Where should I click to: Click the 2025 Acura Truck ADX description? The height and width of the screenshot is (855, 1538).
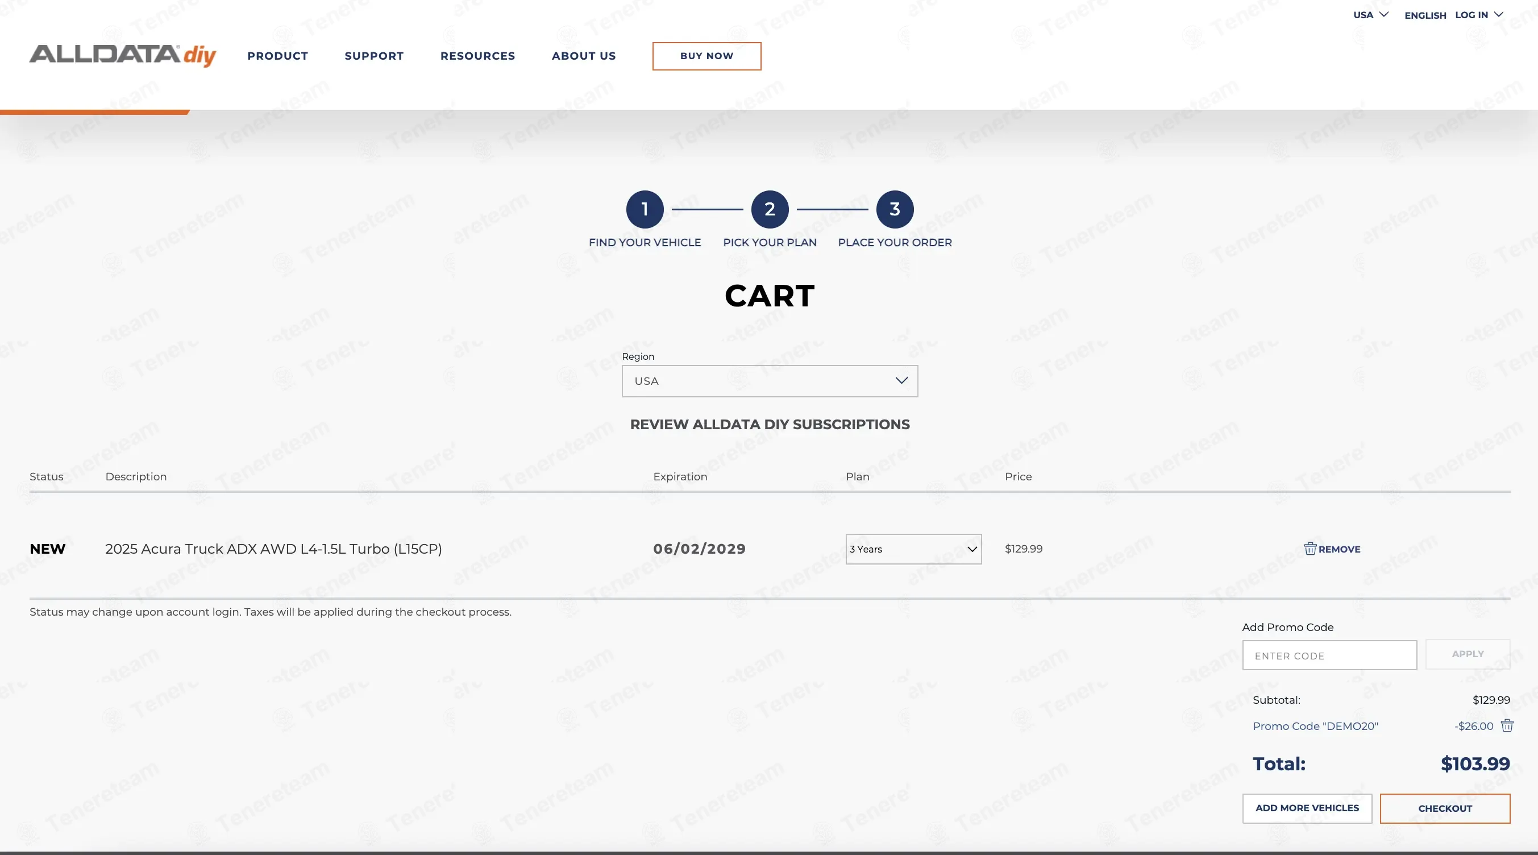[273, 549]
